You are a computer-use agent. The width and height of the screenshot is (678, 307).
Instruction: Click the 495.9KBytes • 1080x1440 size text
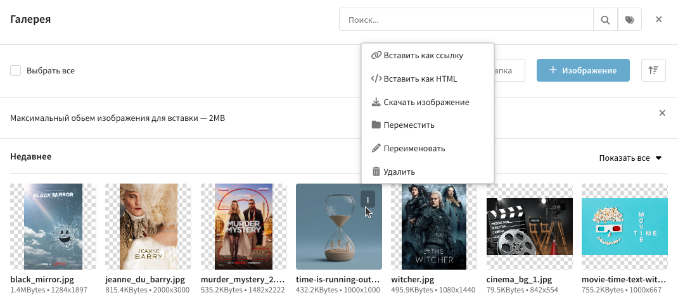click(x=433, y=290)
